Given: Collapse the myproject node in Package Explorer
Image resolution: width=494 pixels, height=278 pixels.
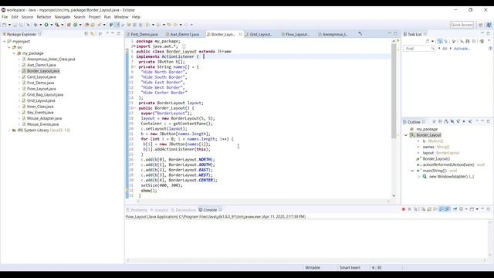Looking at the screenshot, I should (4, 41).
